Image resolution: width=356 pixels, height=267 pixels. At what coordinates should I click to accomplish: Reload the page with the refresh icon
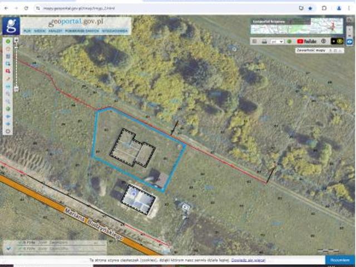(x=26, y=8)
